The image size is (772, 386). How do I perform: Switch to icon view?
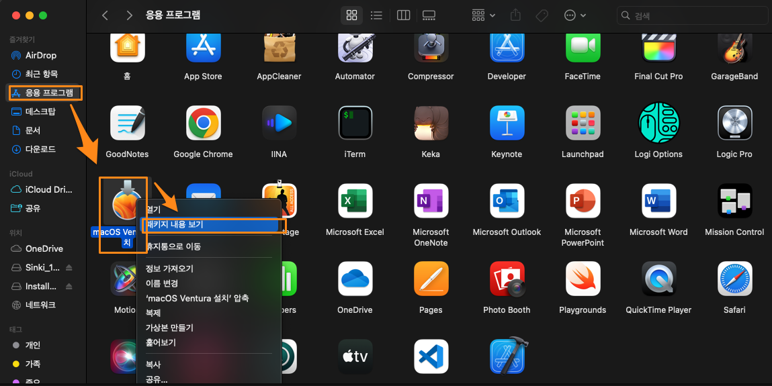click(x=351, y=15)
